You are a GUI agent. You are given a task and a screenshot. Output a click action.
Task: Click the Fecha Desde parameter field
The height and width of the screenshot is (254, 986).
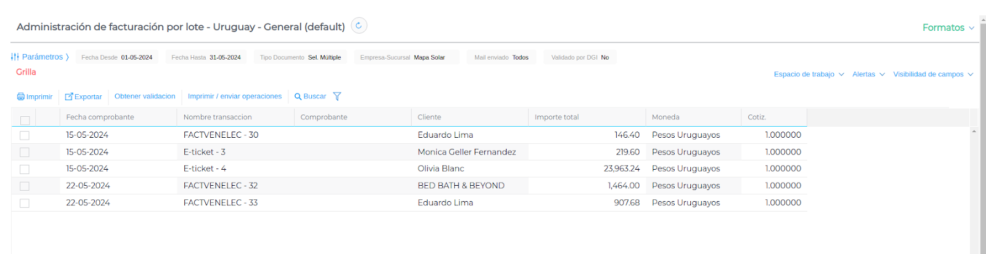[117, 57]
